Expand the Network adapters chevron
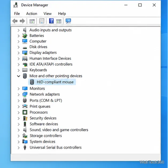The image size is (168, 168). click(18, 95)
